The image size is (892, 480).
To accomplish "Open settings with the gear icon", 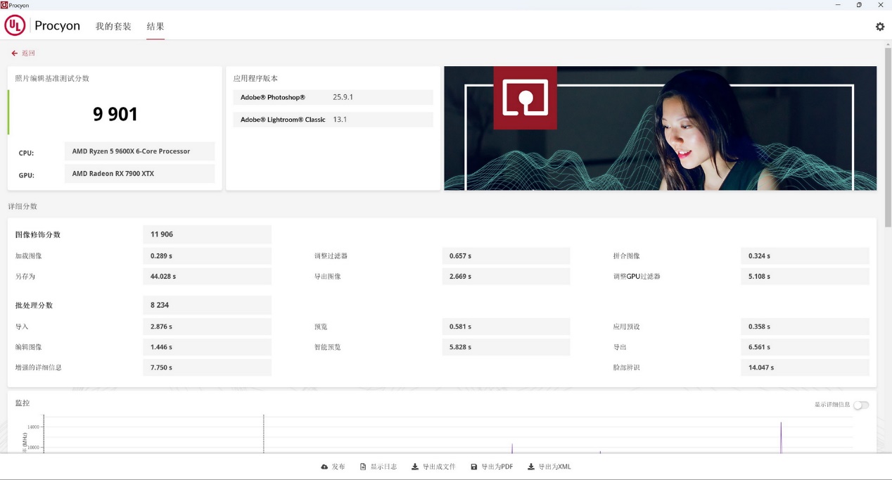I will point(879,27).
